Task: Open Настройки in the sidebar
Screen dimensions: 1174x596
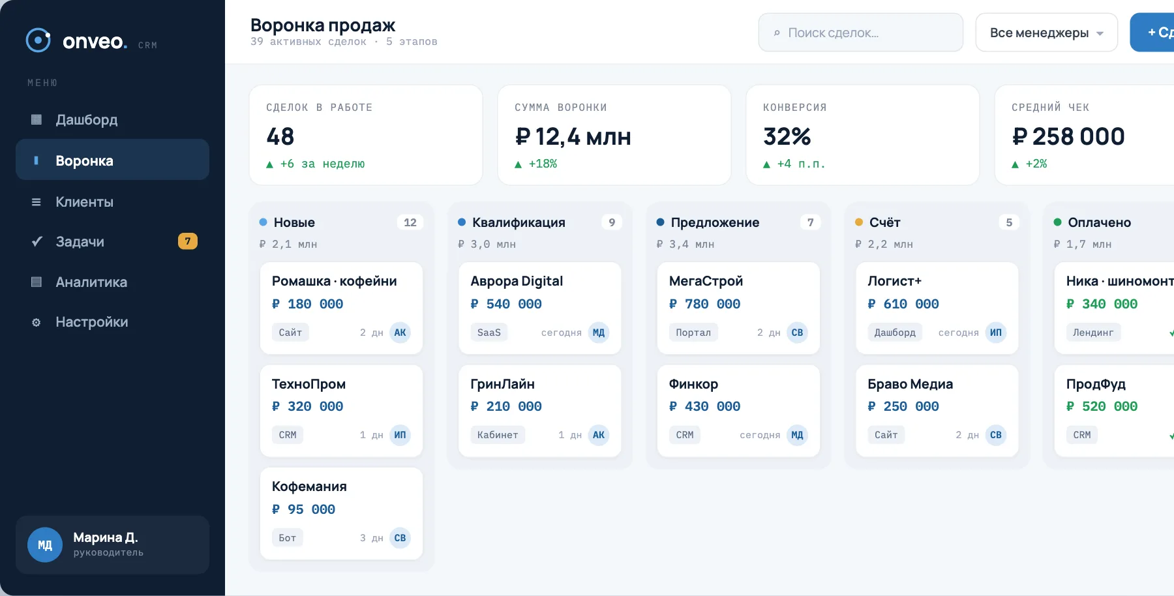Action: 112,322
